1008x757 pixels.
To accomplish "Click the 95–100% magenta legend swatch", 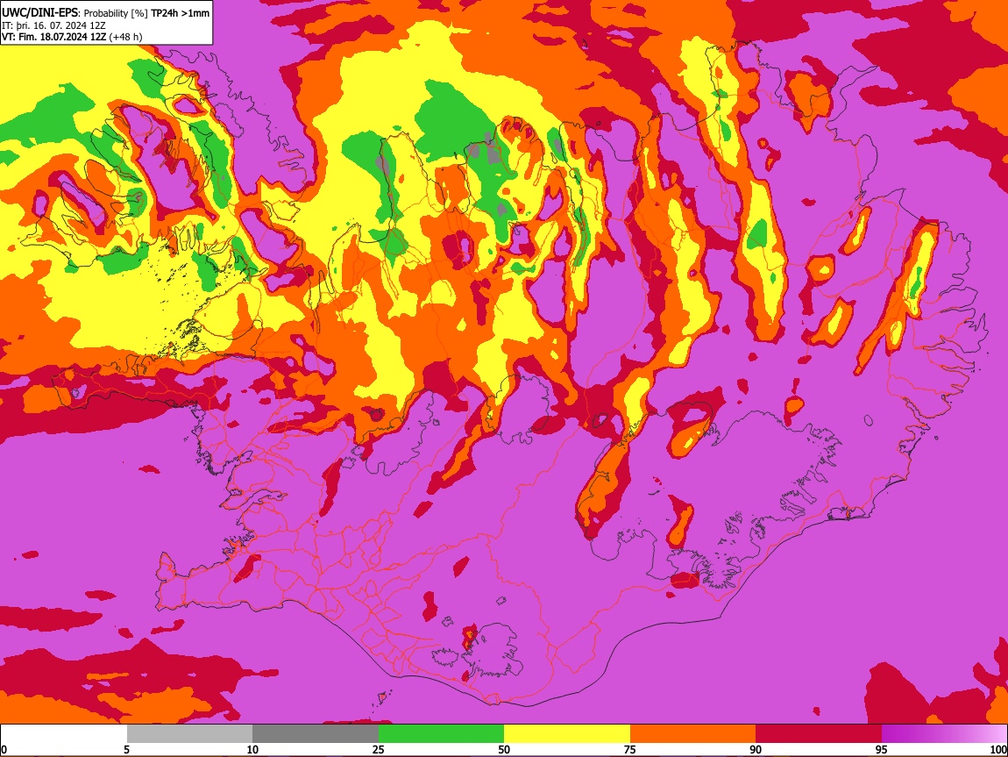I will click(944, 733).
